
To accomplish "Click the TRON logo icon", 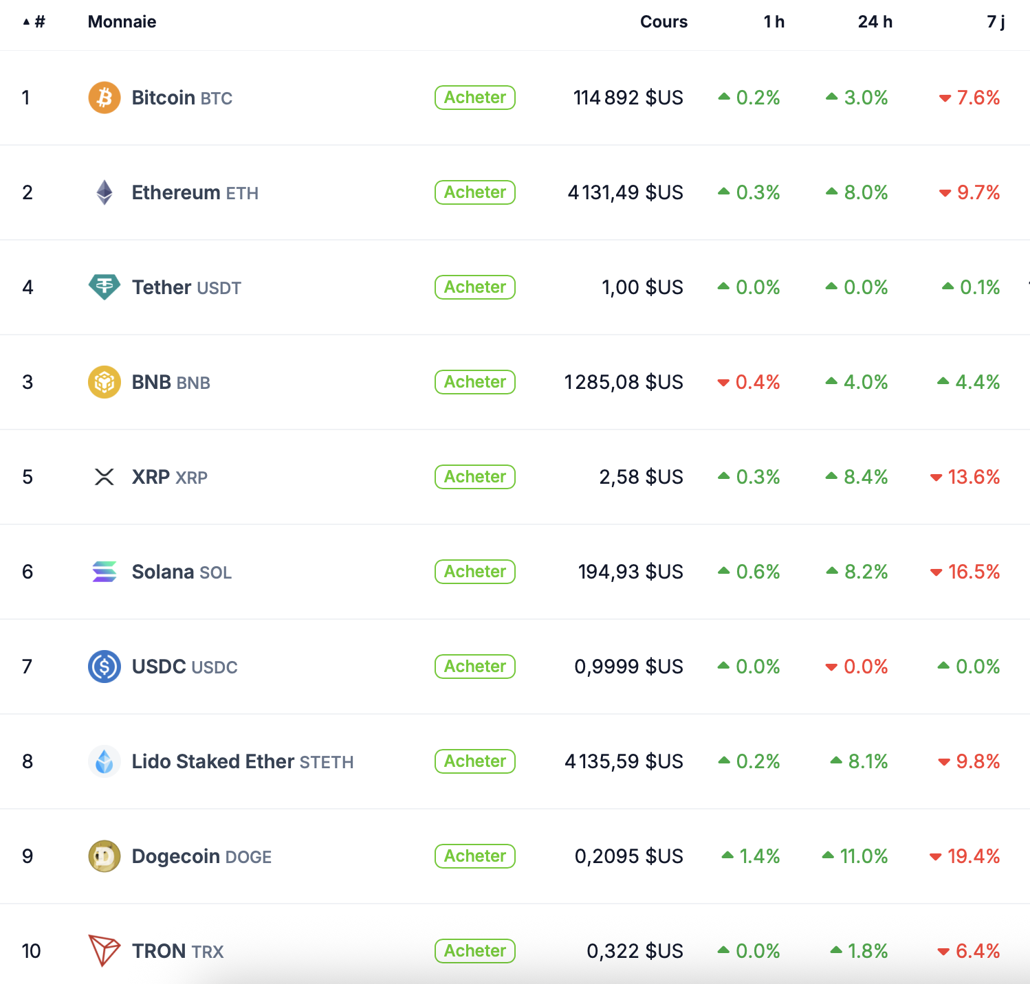I will pos(105,951).
